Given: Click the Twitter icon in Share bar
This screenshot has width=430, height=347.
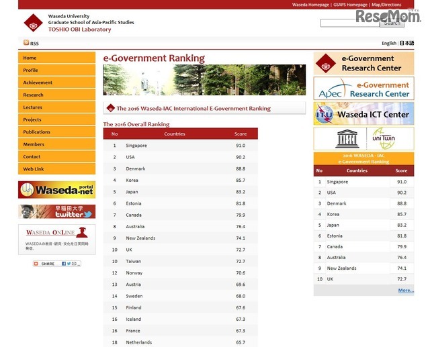Looking at the screenshot, I should [69, 264].
